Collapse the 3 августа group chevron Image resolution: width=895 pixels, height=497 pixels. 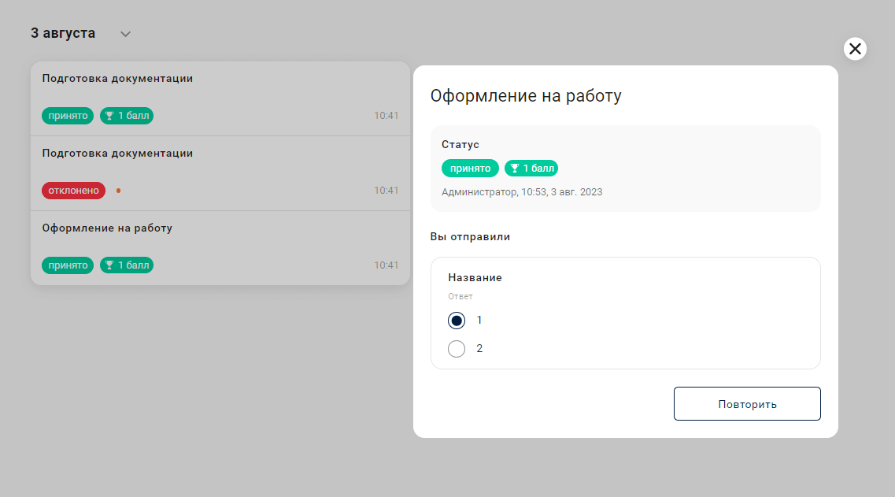click(x=125, y=34)
